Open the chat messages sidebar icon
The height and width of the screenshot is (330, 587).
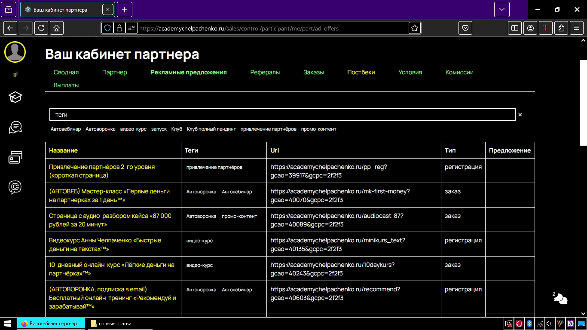pos(15,127)
